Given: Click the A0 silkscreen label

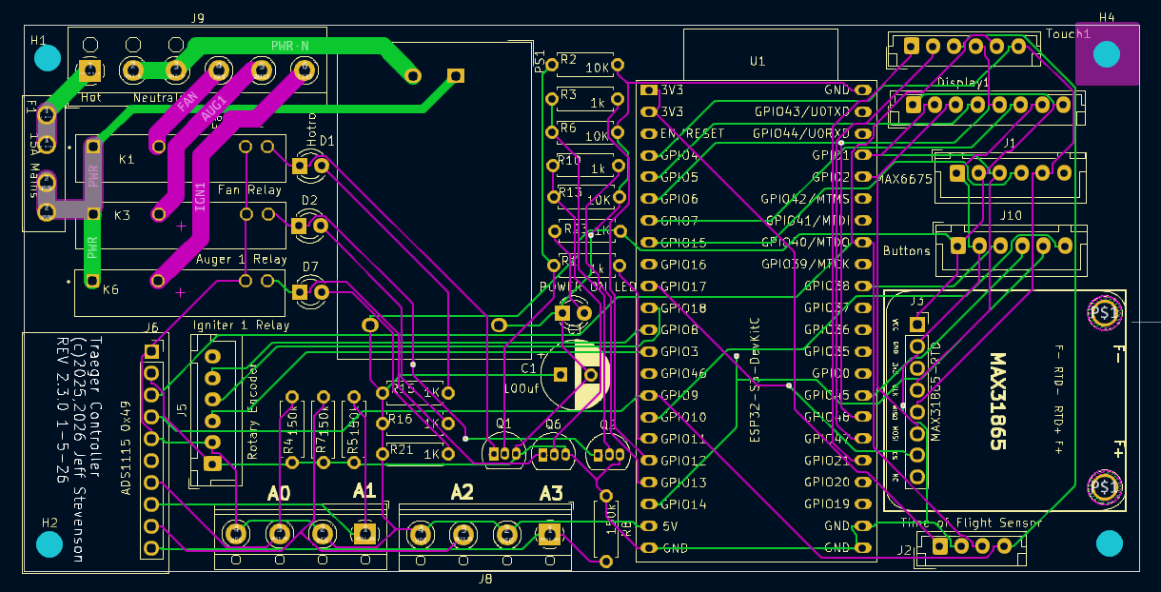Looking at the screenshot, I should point(279,493).
